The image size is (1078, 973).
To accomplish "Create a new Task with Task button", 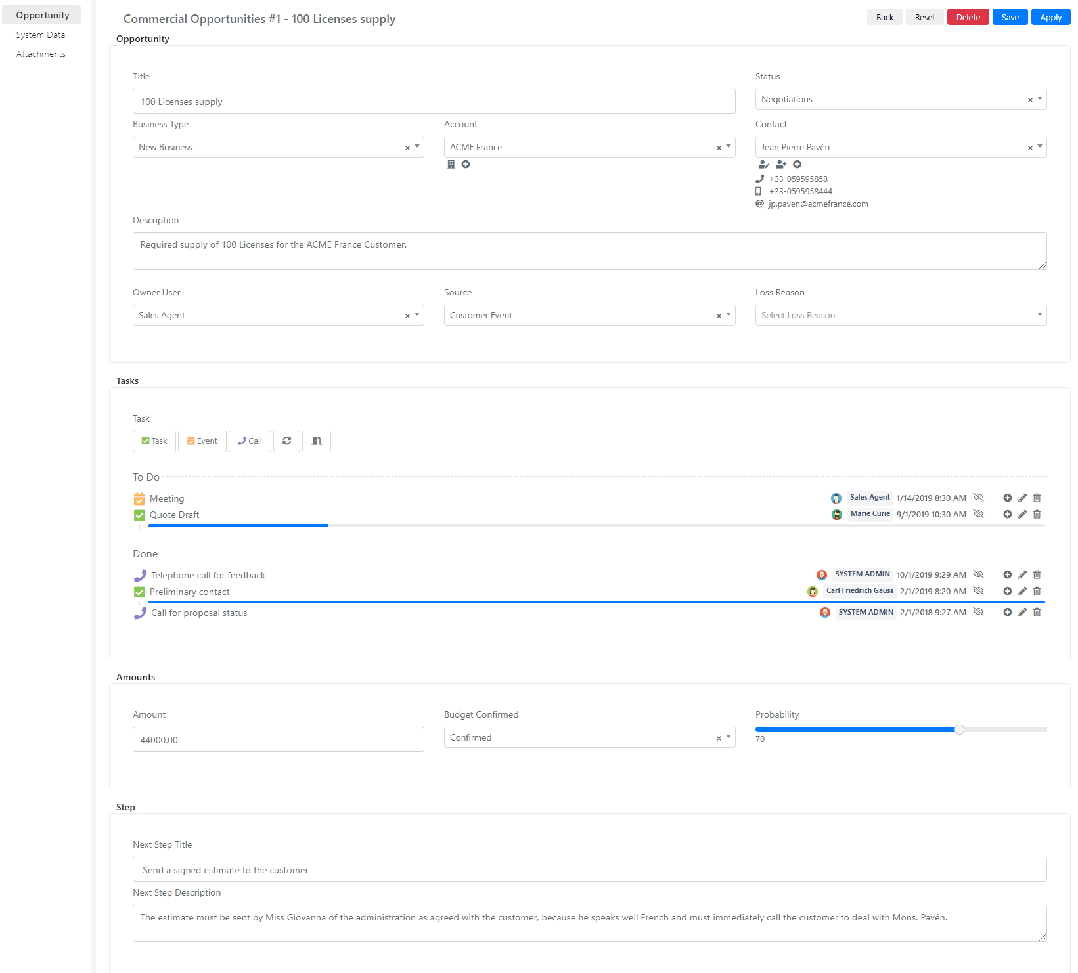I will tap(154, 441).
